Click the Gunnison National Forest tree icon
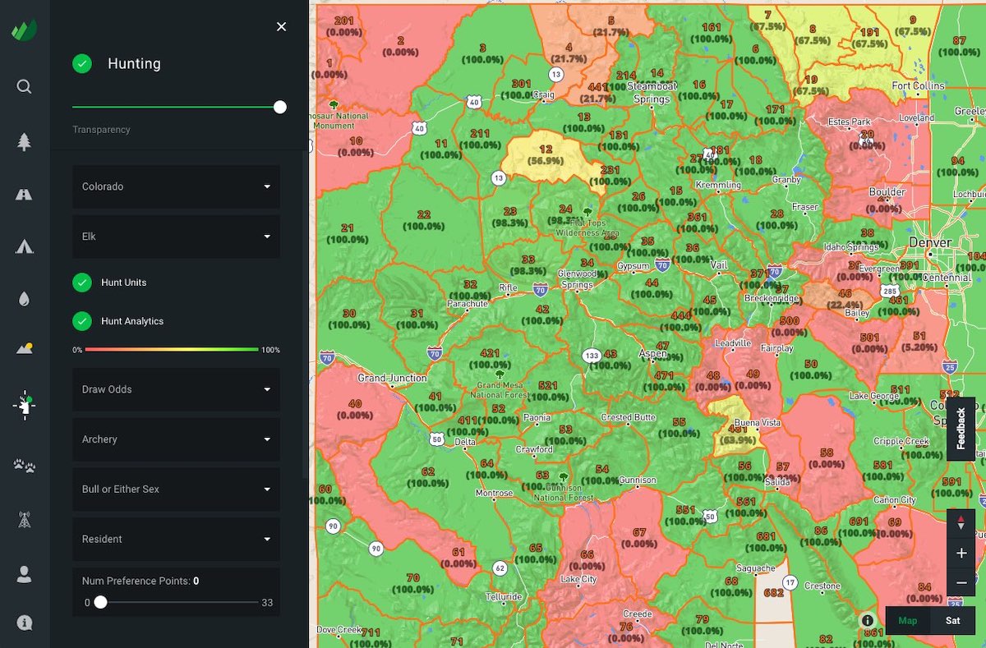 pyautogui.click(x=563, y=476)
